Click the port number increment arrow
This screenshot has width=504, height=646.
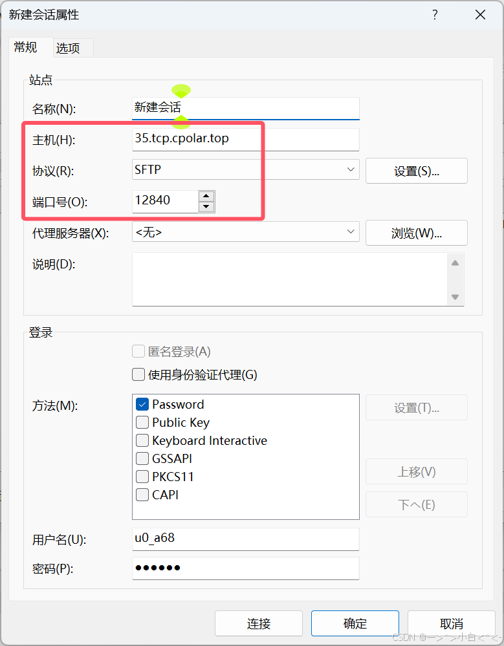(x=207, y=197)
